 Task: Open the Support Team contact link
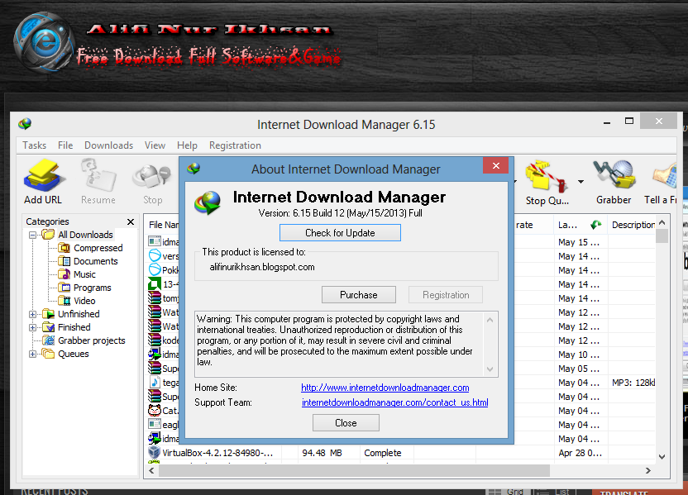[395, 402]
